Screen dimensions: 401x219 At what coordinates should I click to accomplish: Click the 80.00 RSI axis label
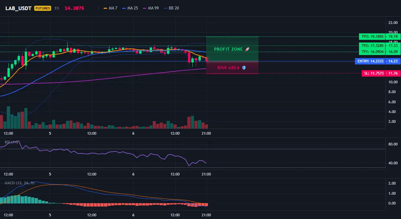pos(393,144)
